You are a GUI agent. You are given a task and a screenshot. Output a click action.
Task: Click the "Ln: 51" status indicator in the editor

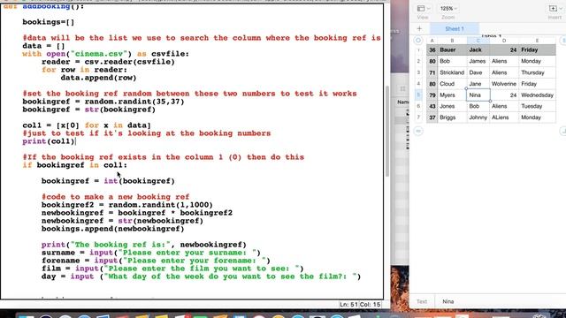click(x=348, y=305)
